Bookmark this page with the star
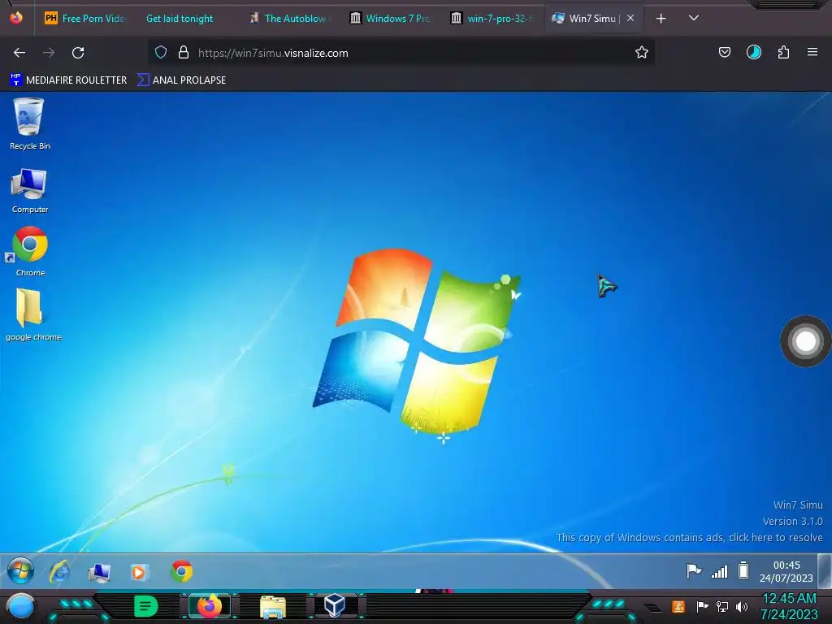Screen dimensions: 832x624 point(642,53)
